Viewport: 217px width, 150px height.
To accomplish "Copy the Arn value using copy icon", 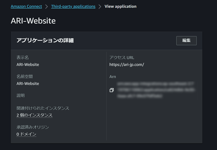I will [112, 90].
